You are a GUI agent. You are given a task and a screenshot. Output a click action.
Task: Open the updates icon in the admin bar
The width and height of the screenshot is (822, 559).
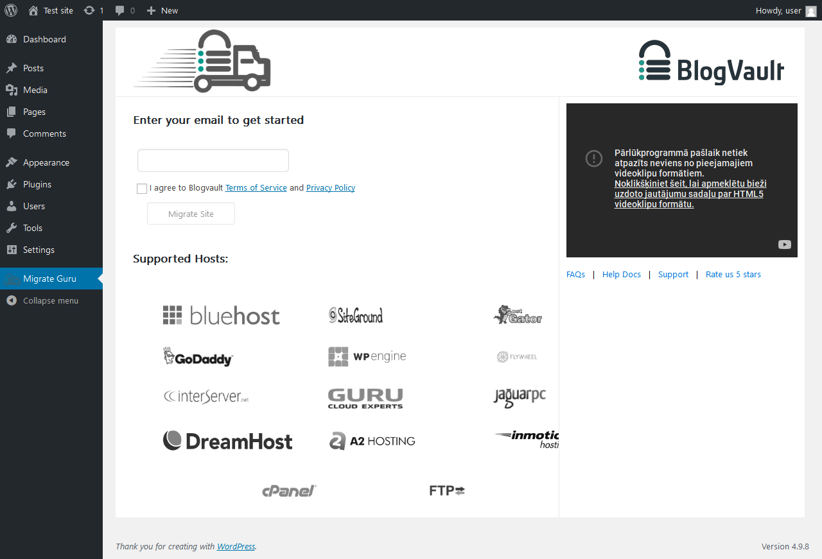[89, 10]
